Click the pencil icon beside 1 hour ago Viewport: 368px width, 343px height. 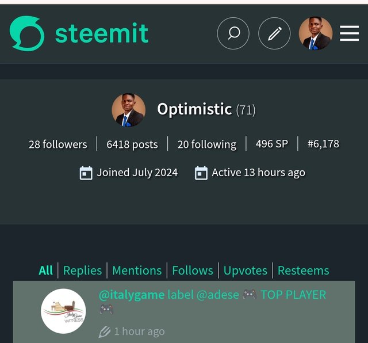pyautogui.click(x=104, y=331)
